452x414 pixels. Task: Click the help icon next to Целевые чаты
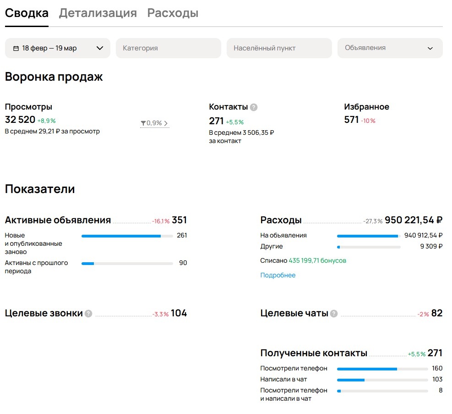[334, 314]
